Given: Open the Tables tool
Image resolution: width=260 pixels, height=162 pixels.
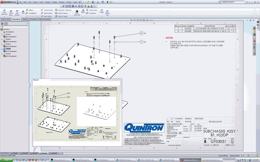Looking at the screenshot, I should 102,11.
